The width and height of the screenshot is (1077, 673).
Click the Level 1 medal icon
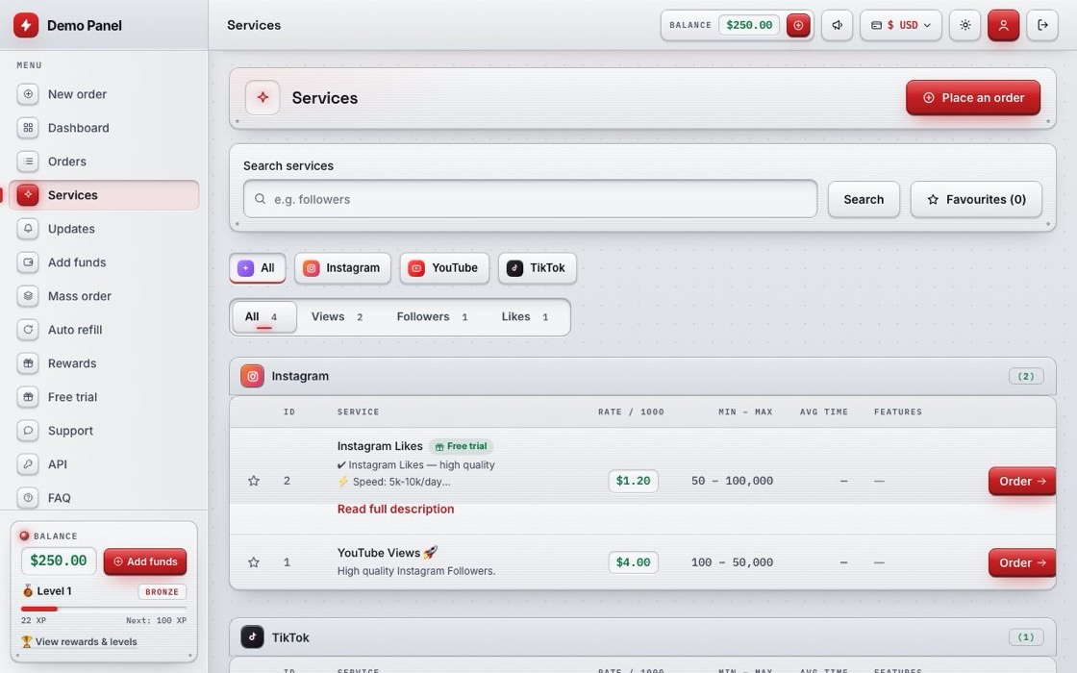click(x=28, y=591)
